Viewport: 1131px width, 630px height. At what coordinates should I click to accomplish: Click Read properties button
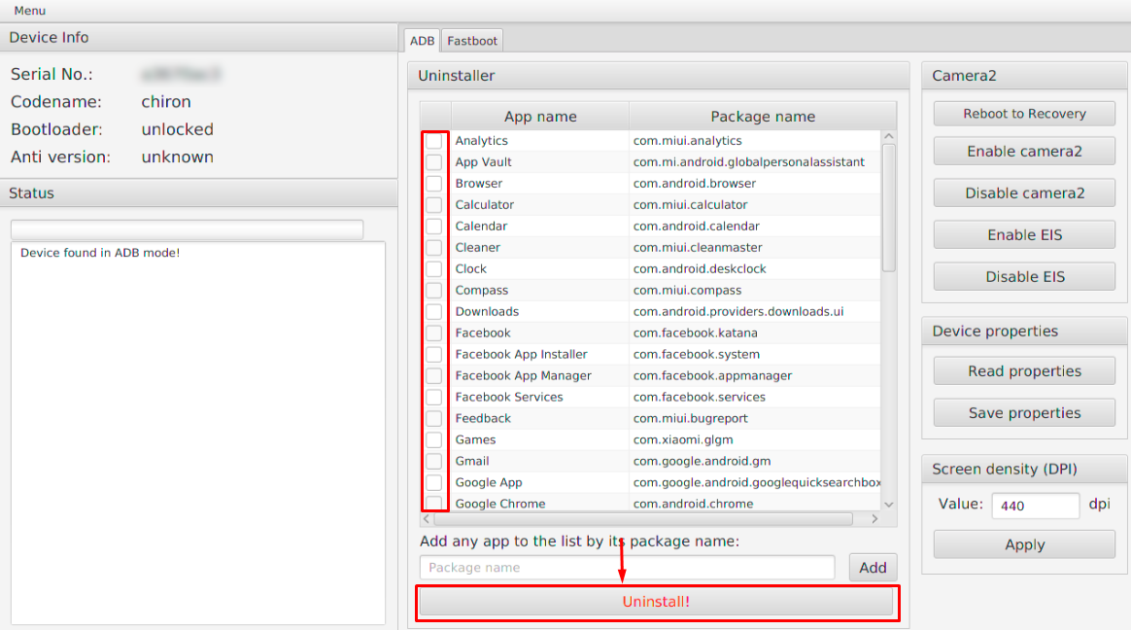click(1024, 371)
